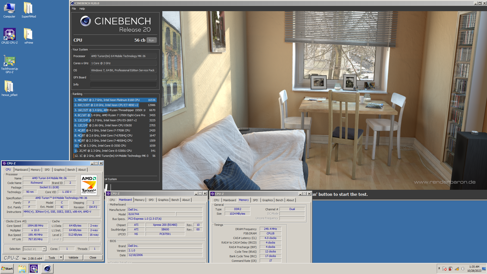Open the SPD tab in the middle CPU-Z window
Viewport: 487px width, 274px height.
coord(151,200)
